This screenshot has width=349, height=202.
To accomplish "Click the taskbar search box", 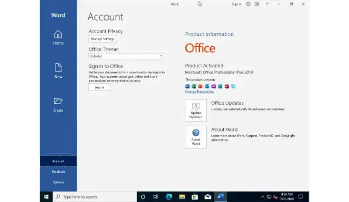I will point(95,197).
